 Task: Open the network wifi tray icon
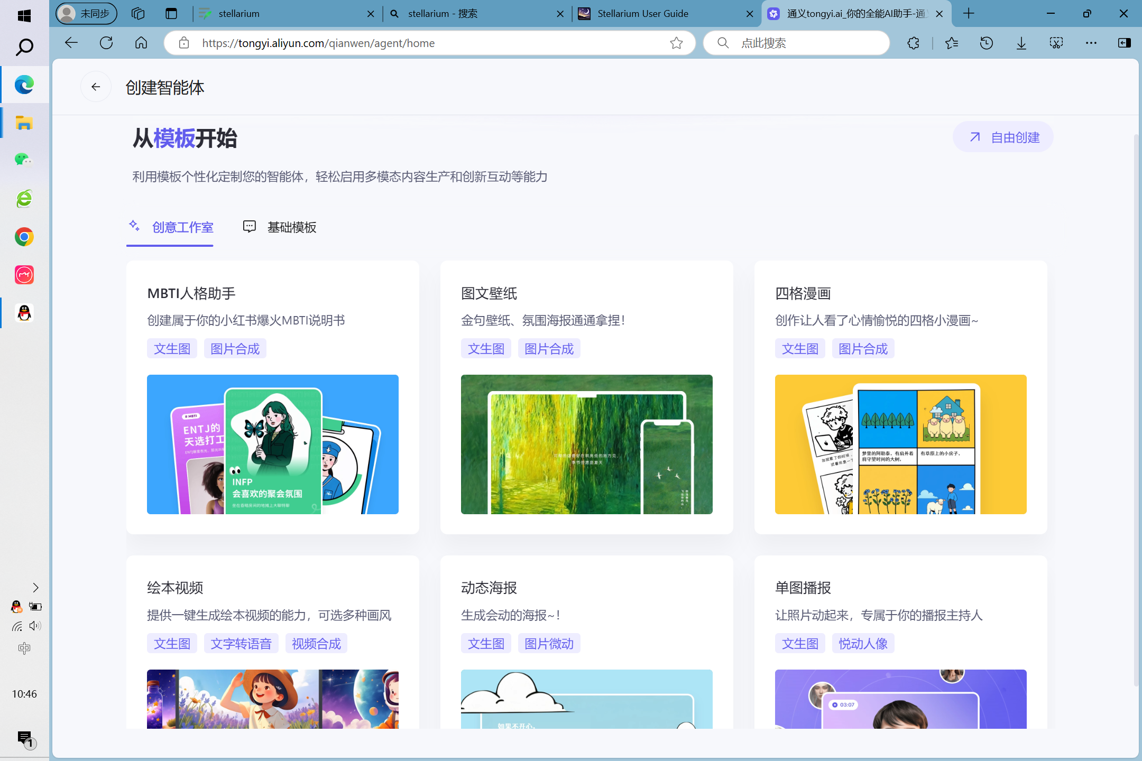coord(17,626)
